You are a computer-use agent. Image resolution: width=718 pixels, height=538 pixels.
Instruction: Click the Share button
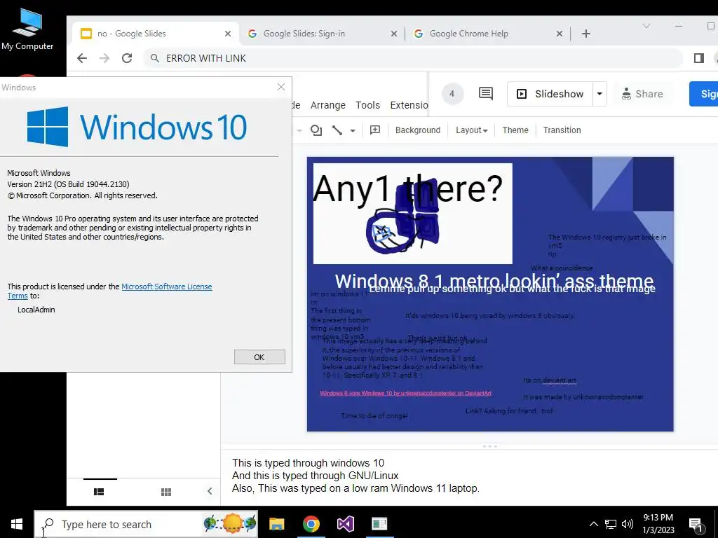(642, 94)
